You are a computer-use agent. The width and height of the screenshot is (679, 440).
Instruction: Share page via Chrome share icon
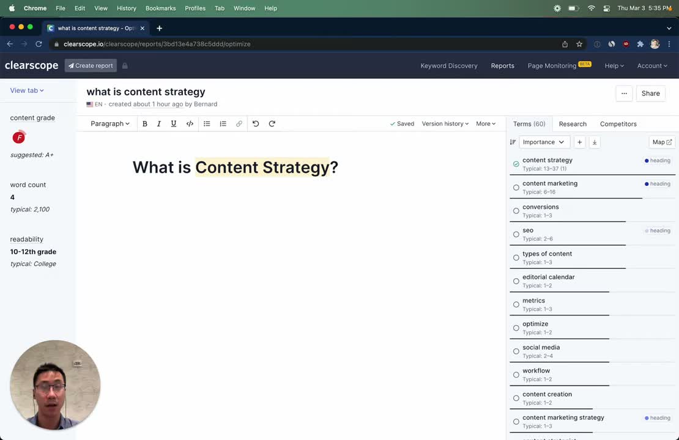coord(565,44)
